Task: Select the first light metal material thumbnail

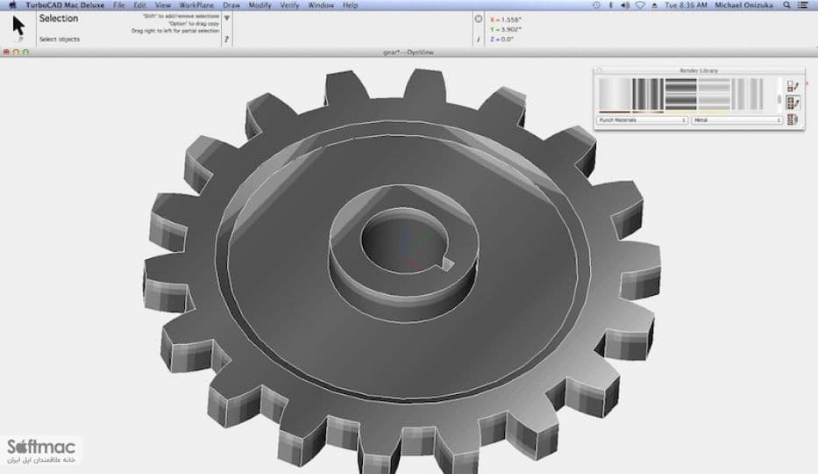Action: point(615,95)
